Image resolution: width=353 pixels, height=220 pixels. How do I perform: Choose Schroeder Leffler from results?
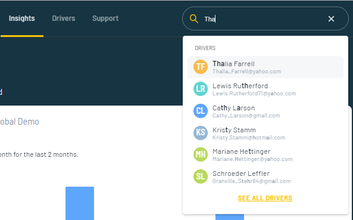[265, 176]
